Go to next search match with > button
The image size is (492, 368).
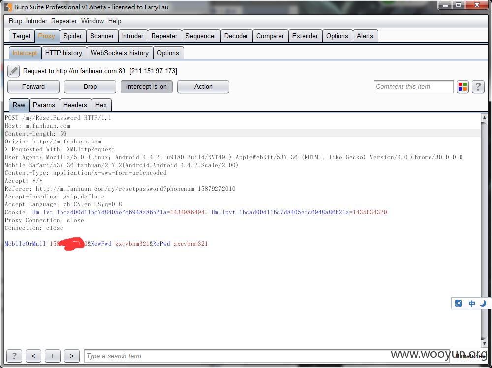point(71,356)
